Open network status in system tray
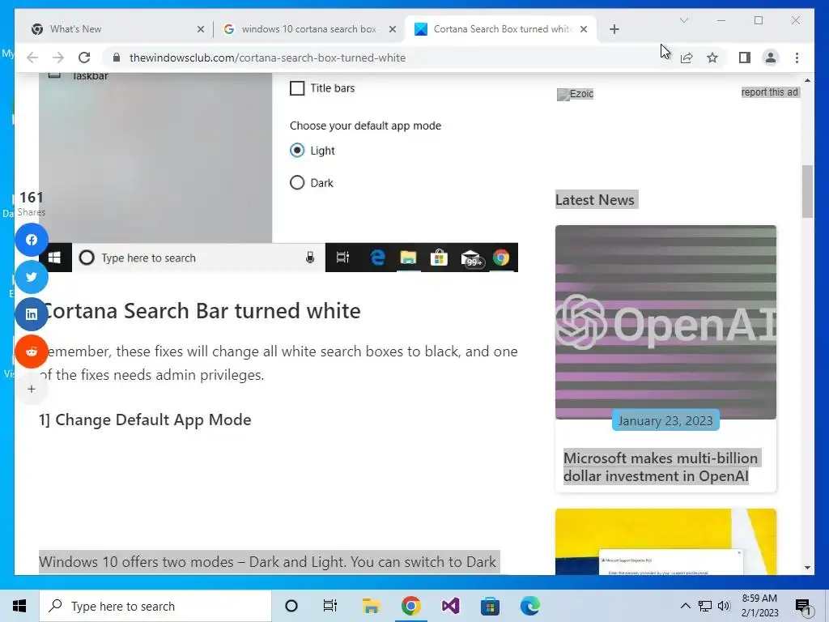829x622 pixels. coord(705,606)
